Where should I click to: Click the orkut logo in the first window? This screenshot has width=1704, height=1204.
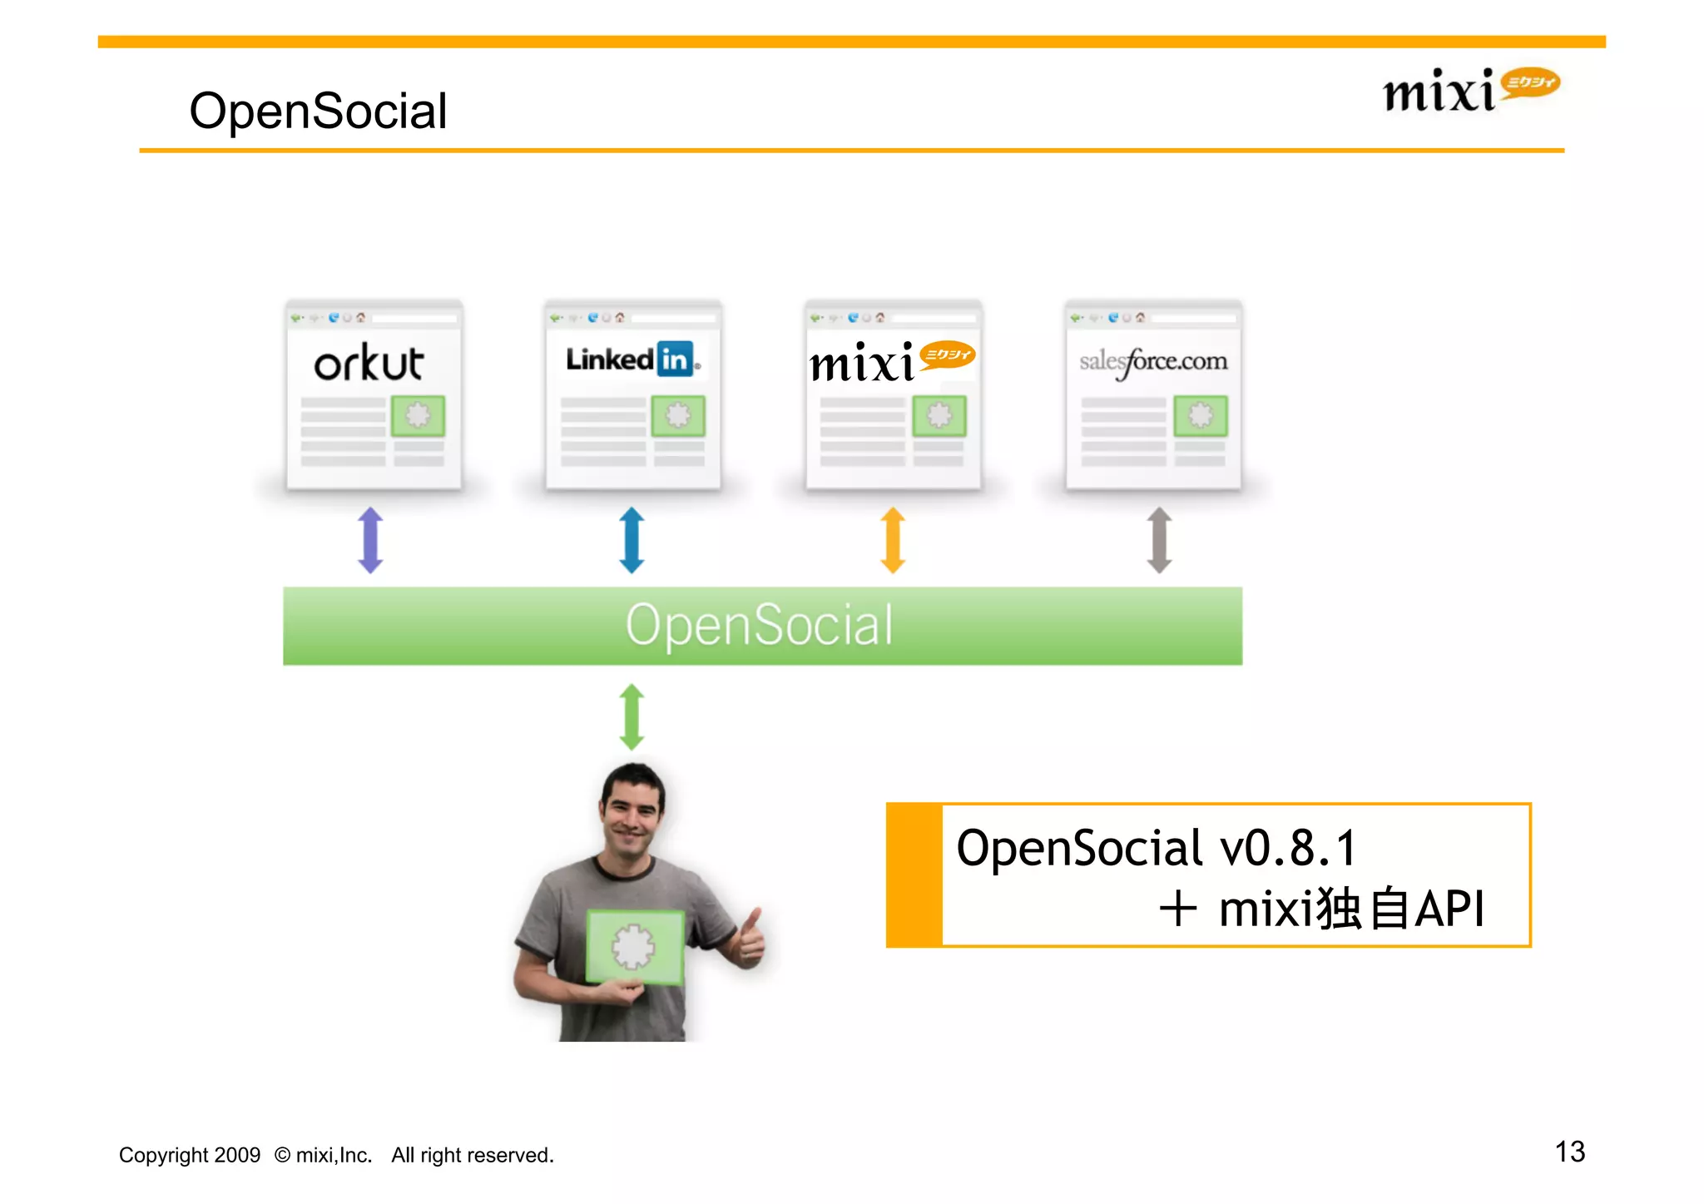point(369,363)
